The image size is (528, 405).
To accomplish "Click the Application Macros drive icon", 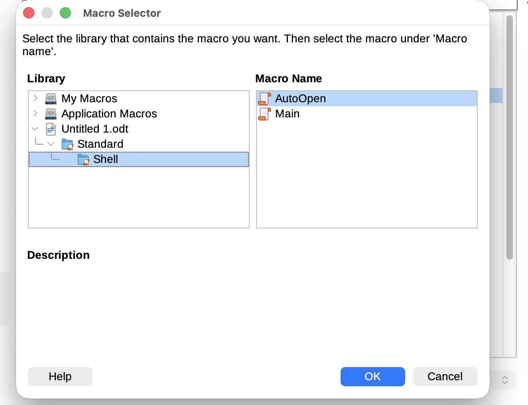I will click(x=51, y=114).
